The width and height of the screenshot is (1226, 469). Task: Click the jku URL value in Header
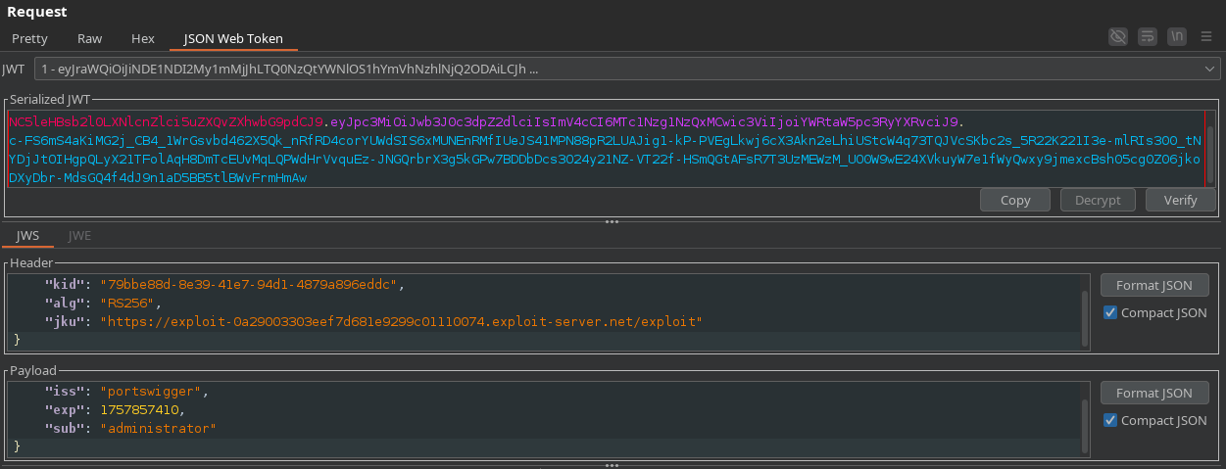point(401,321)
